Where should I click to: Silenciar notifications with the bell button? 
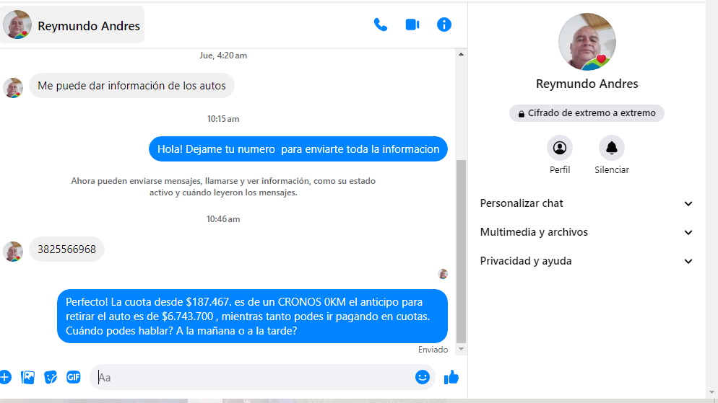611,148
